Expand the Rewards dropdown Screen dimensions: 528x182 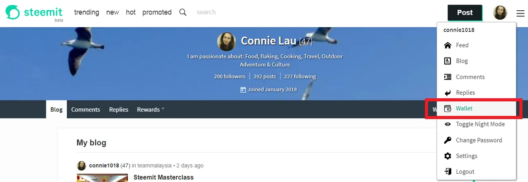point(151,110)
